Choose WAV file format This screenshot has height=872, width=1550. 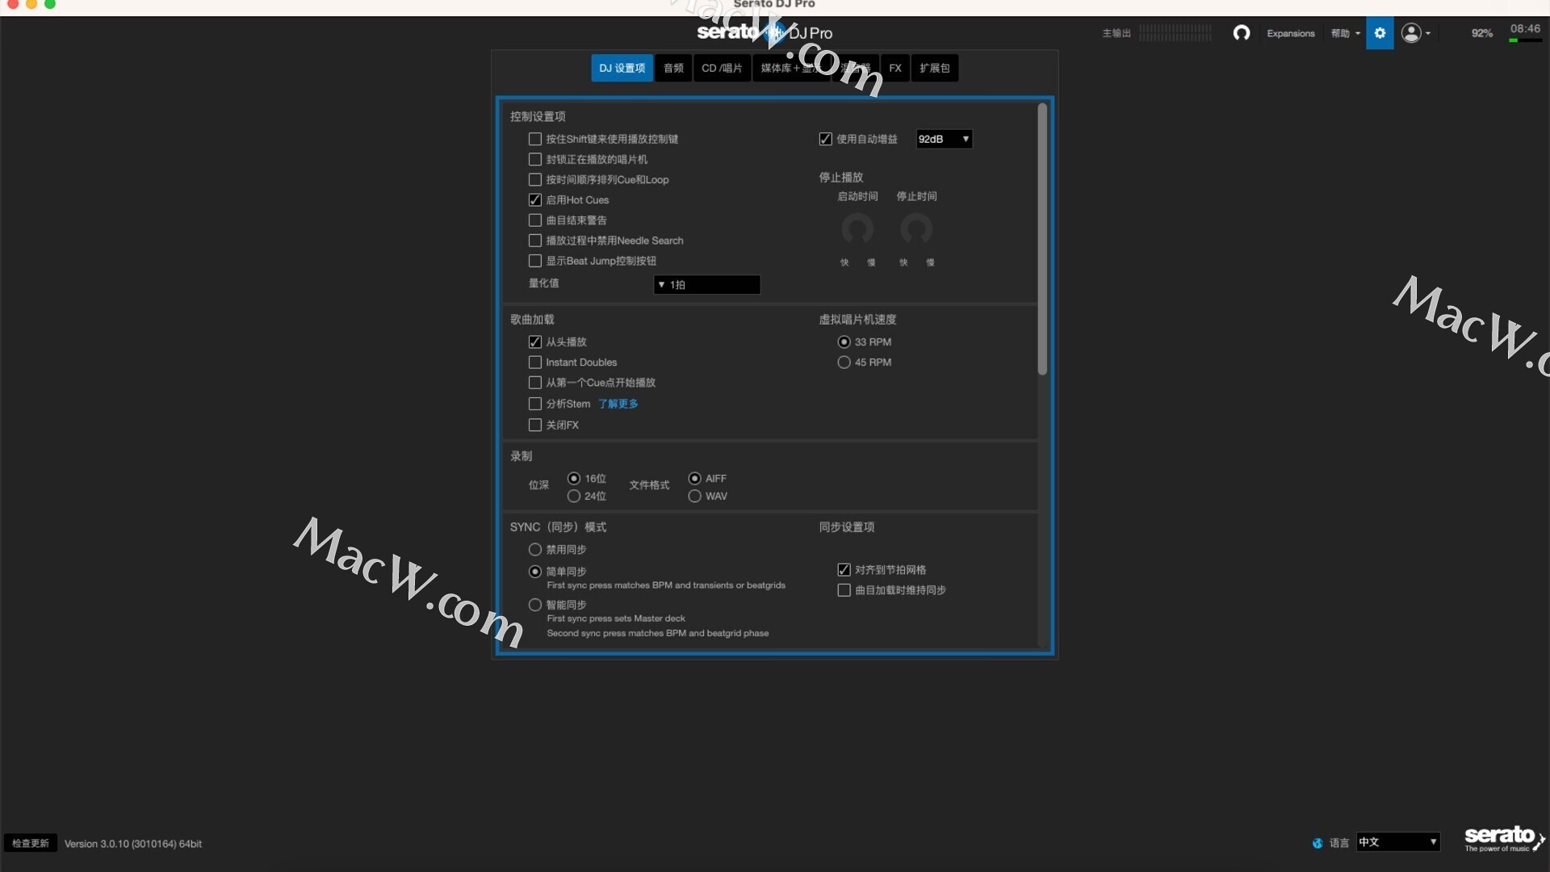tap(694, 496)
